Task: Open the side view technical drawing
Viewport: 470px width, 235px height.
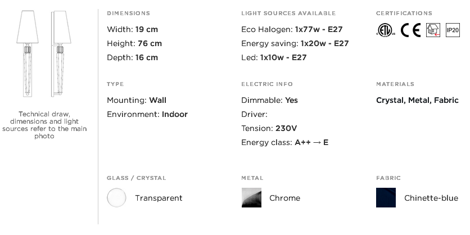Action: pyautogui.click(x=61, y=53)
